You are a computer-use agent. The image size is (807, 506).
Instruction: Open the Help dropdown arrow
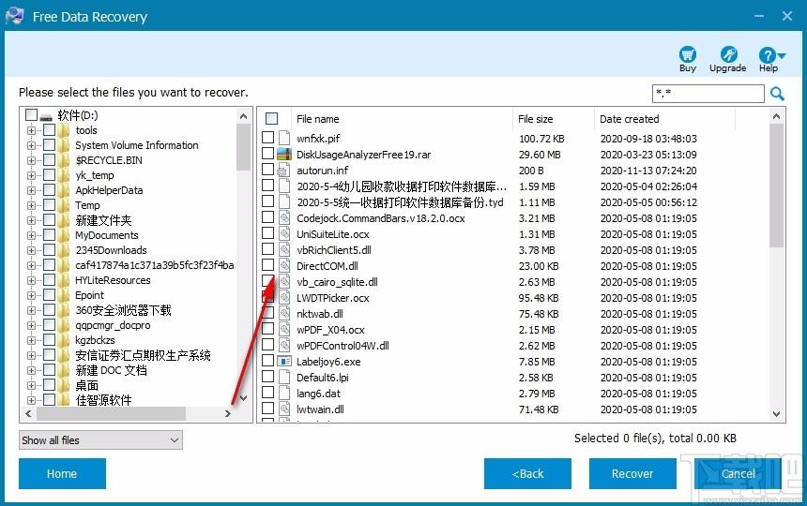(x=782, y=55)
